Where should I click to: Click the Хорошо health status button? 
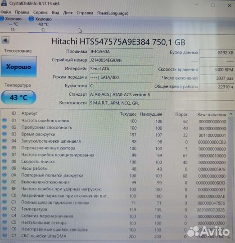coord(19,67)
